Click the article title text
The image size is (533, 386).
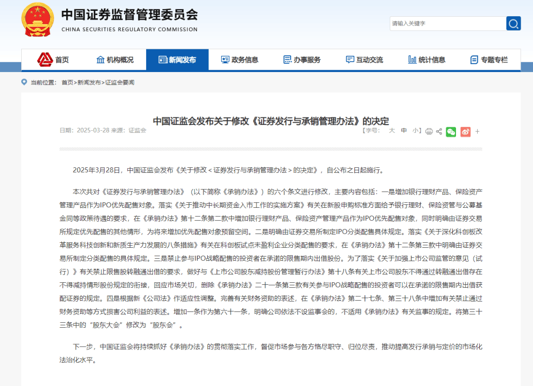pos(270,121)
